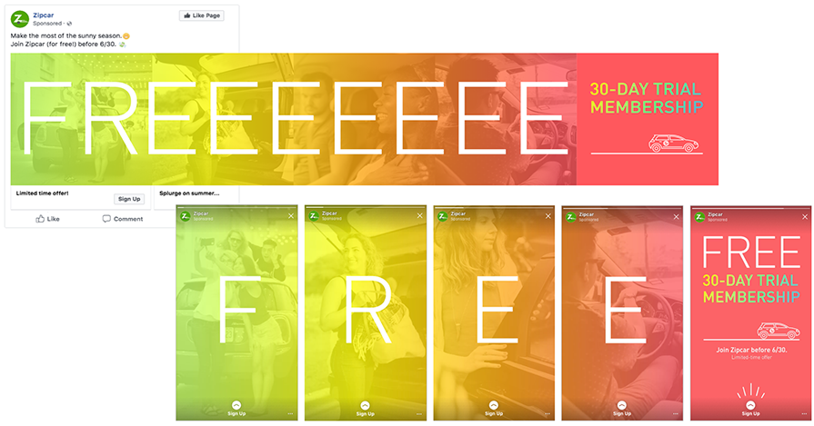Close the story showing letter R

tap(419, 216)
